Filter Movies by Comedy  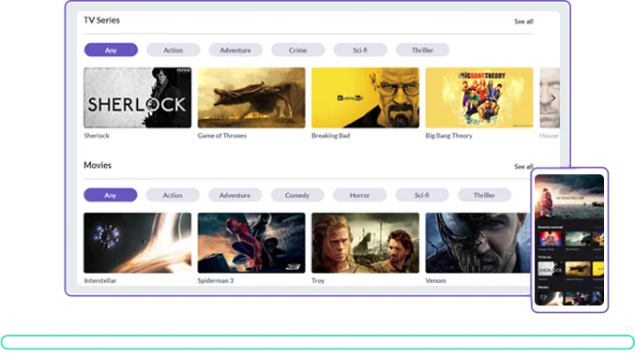tap(297, 195)
